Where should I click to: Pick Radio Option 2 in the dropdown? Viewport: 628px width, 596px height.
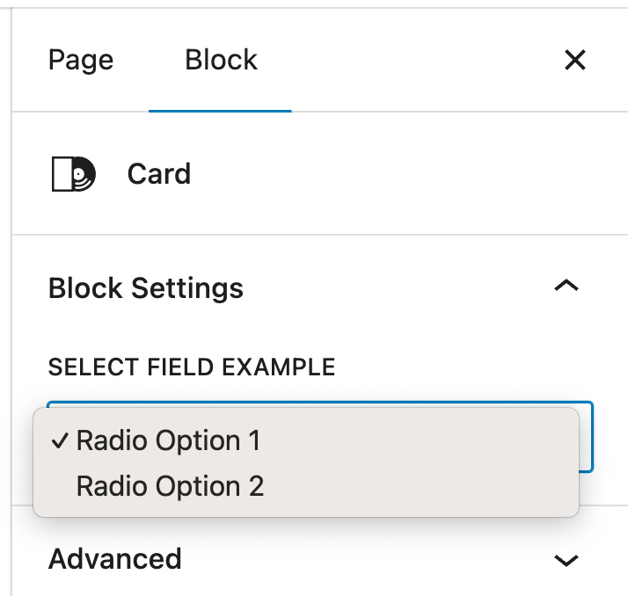(170, 486)
